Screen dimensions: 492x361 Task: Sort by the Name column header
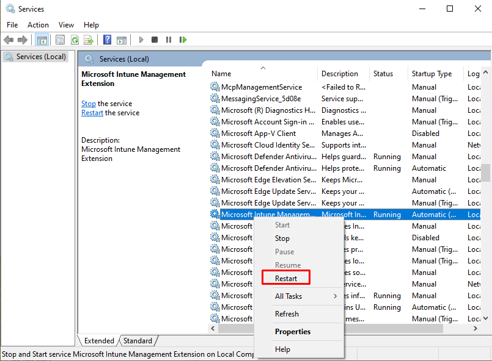(x=263, y=74)
